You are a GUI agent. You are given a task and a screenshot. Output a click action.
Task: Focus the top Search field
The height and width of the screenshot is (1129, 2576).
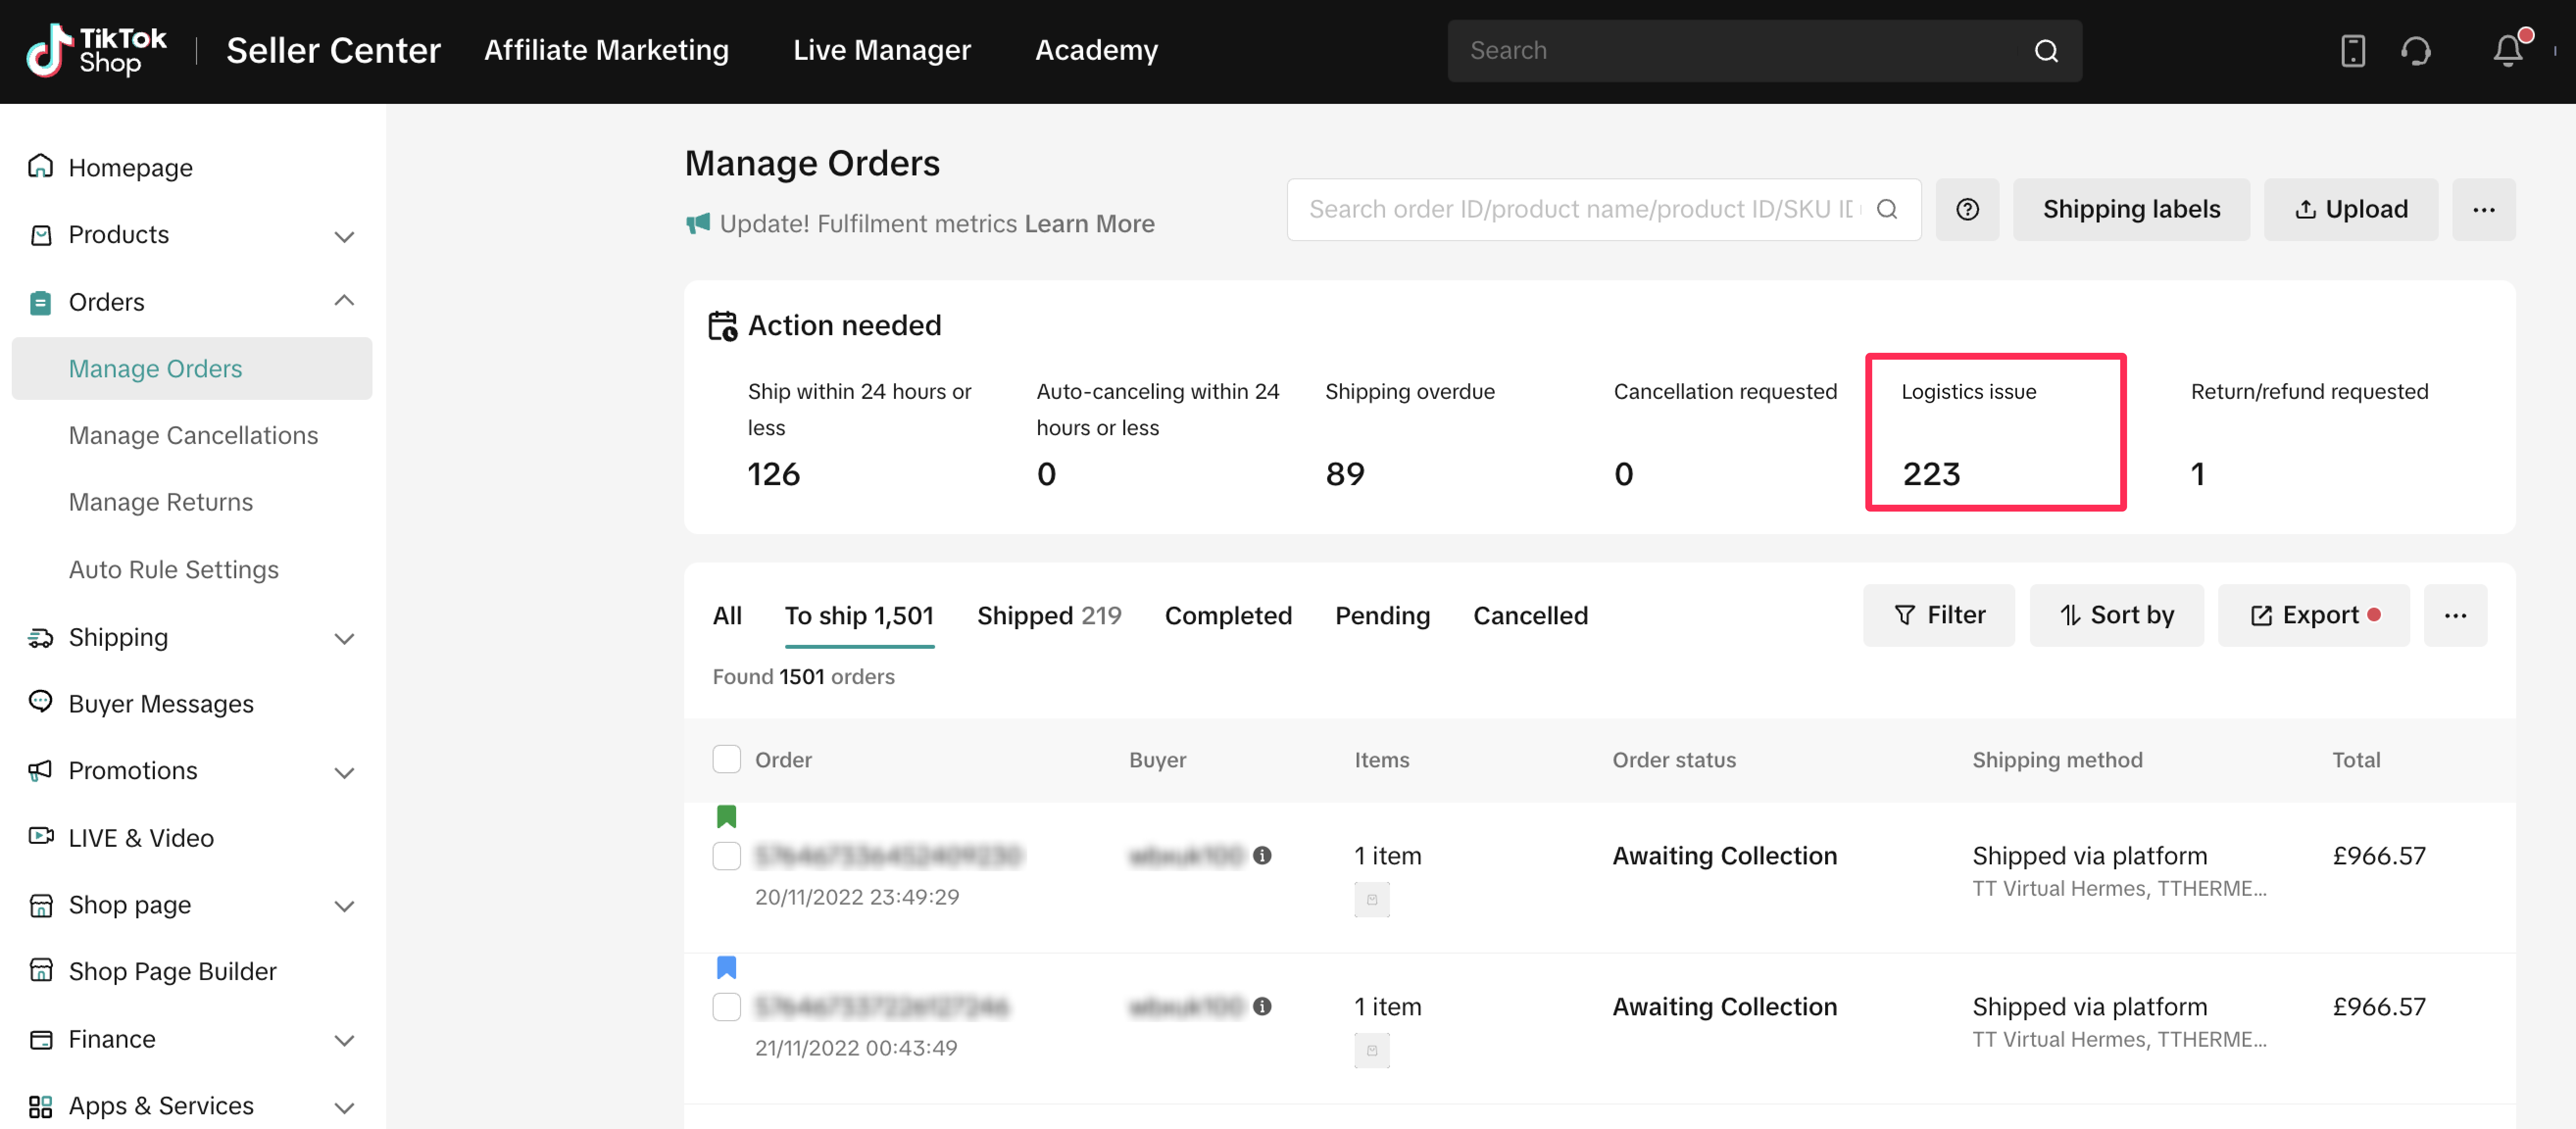pyautogui.click(x=1764, y=51)
